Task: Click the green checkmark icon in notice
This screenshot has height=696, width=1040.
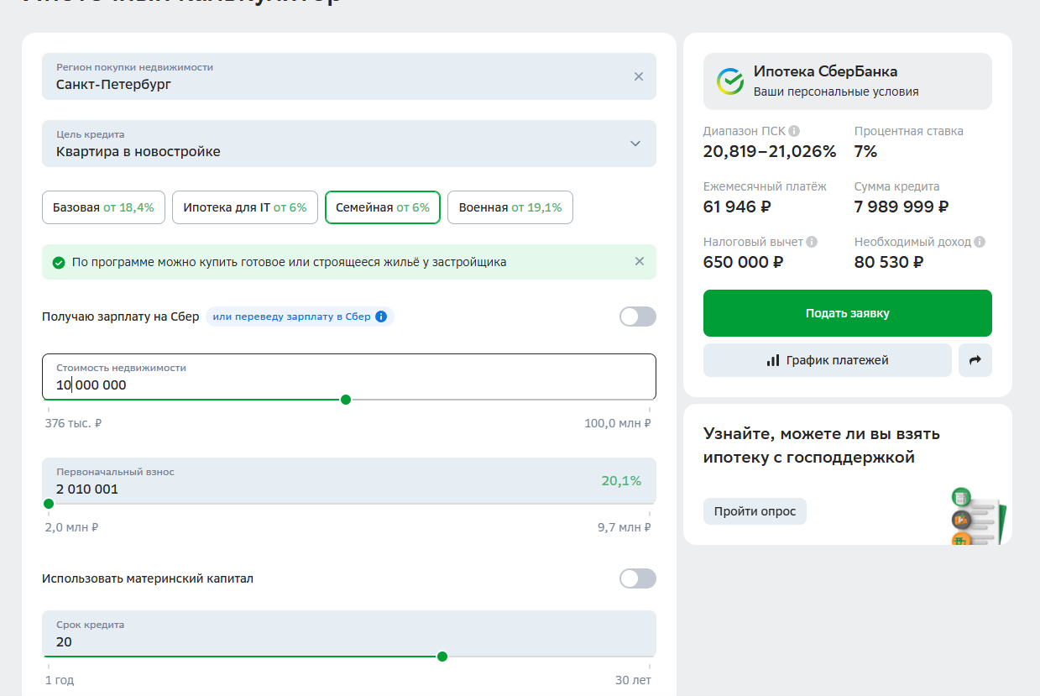Action: coord(59,262)
